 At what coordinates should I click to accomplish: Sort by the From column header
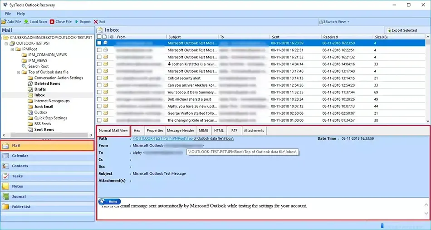pyautogui.click(x=141, y=37)
